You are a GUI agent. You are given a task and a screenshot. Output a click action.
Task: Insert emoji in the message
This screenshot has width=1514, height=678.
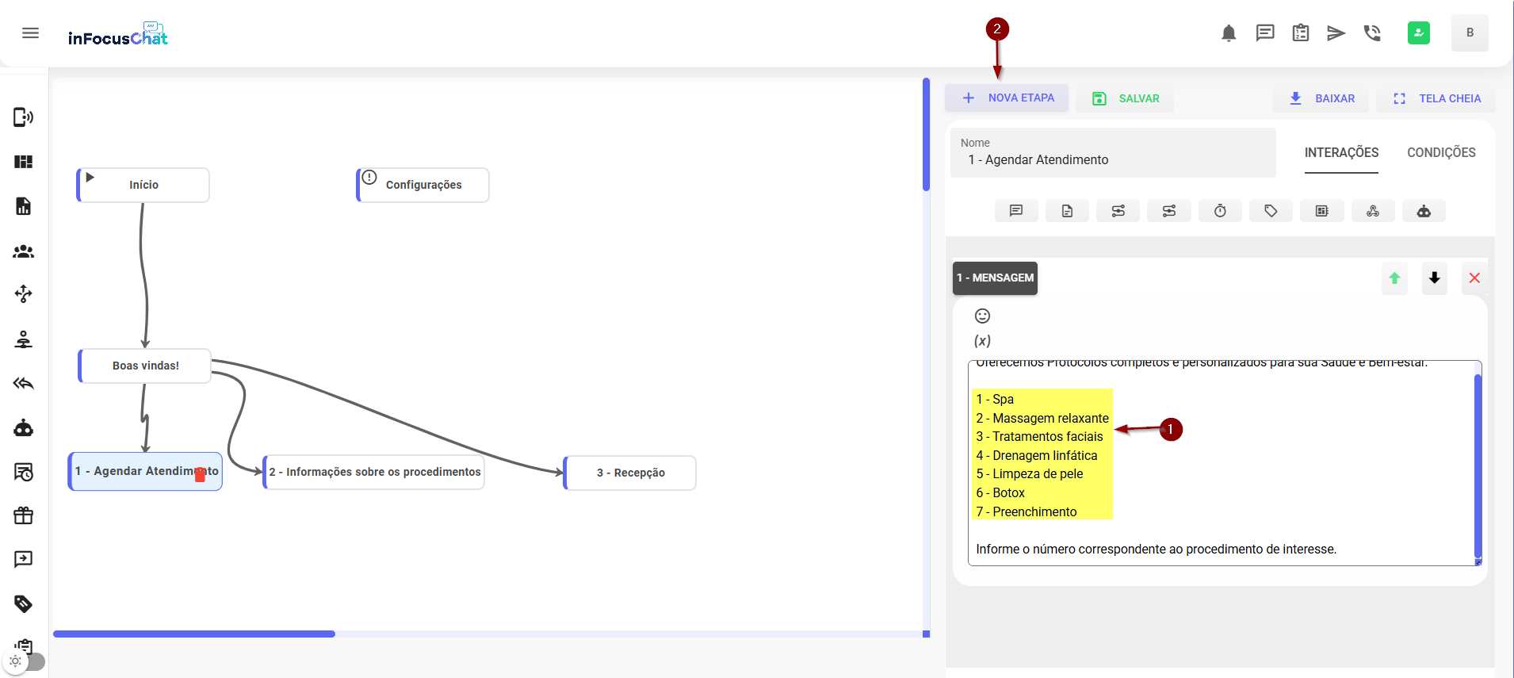pos(982,316)
